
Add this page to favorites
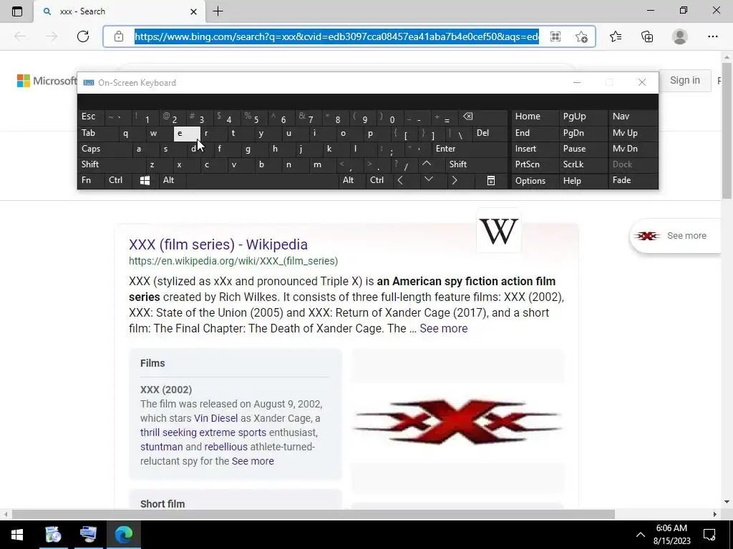point(581,36)
